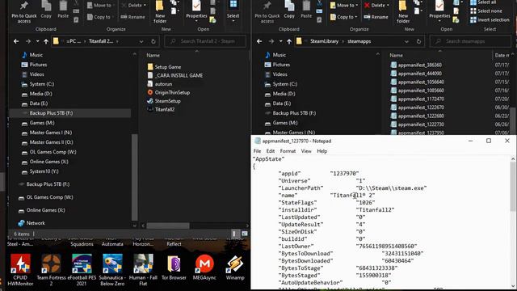Select Games (M:) in left Explorer tree

tap(38, 123)
